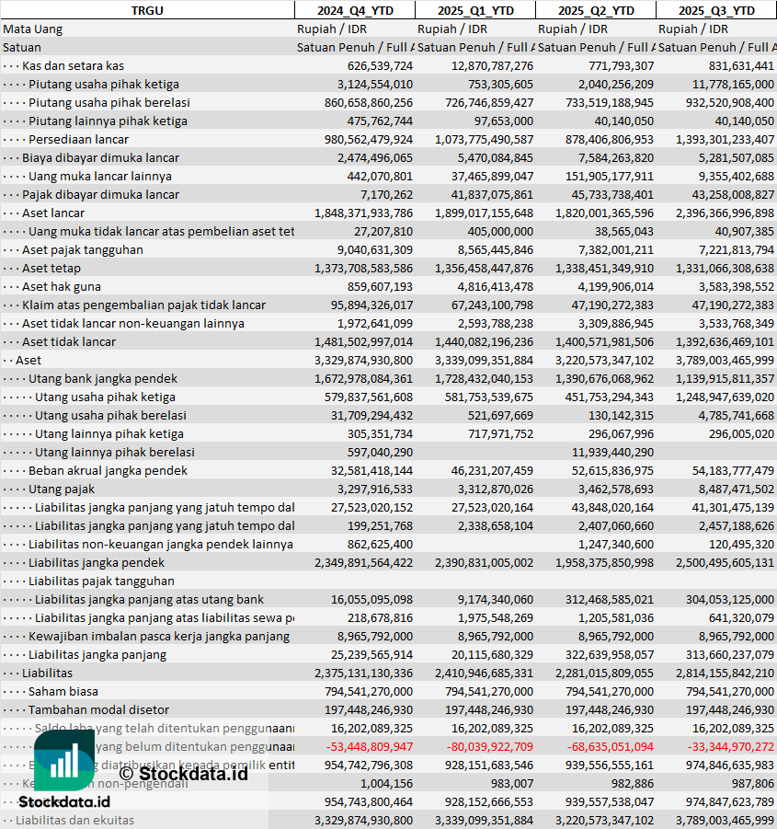This screenshot has height=829, width=777.
Task: Select Aset hak guna label
Action: click(x=62, y=286)
